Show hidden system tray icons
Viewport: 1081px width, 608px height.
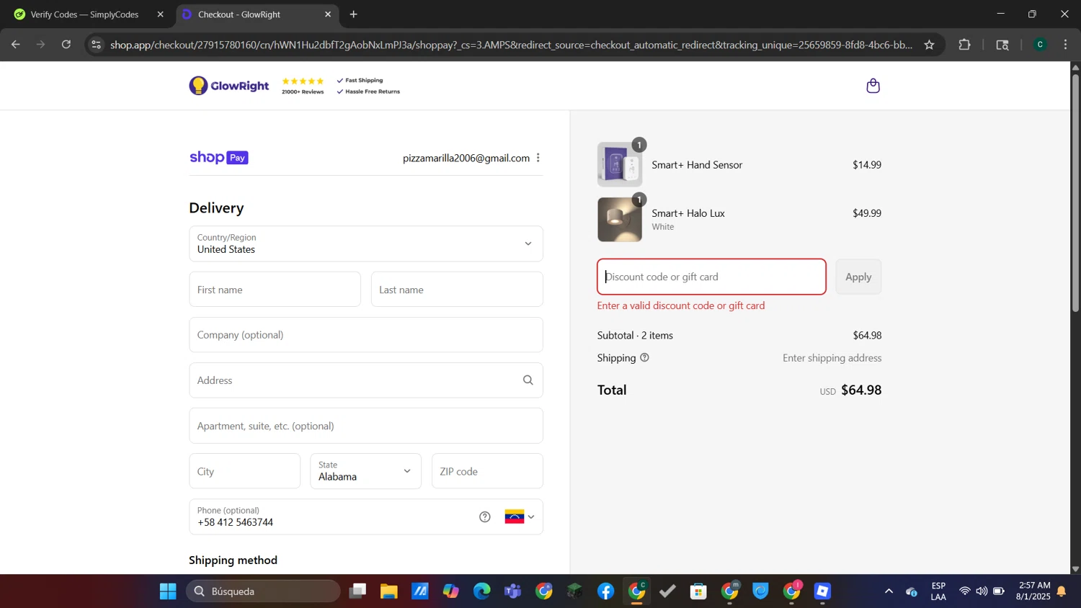889,591
